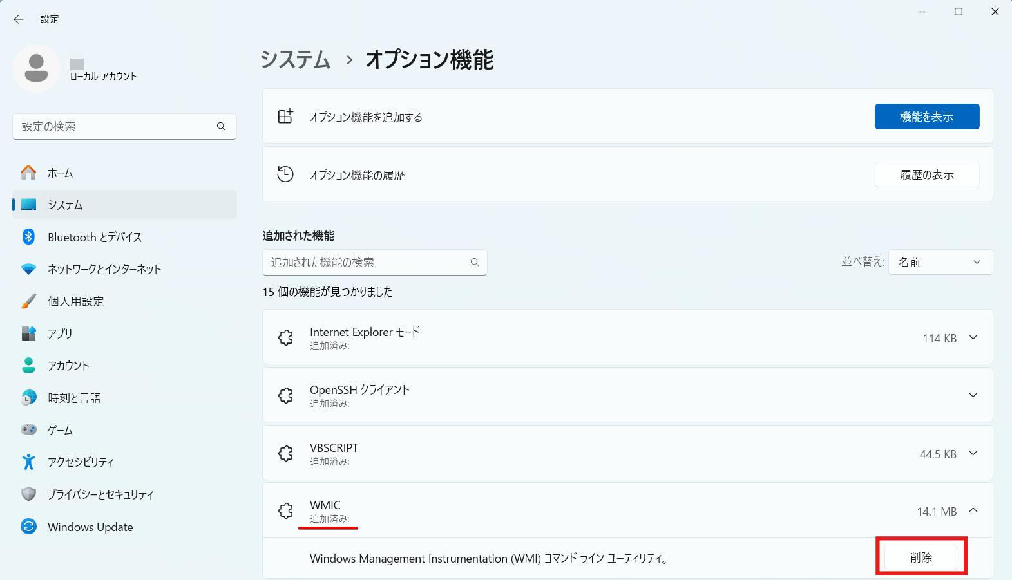The height and width of the screenshot is (580, 1012).
Task: Click the アプリ icon in sidebar
Action: click(x=28, y=333)
